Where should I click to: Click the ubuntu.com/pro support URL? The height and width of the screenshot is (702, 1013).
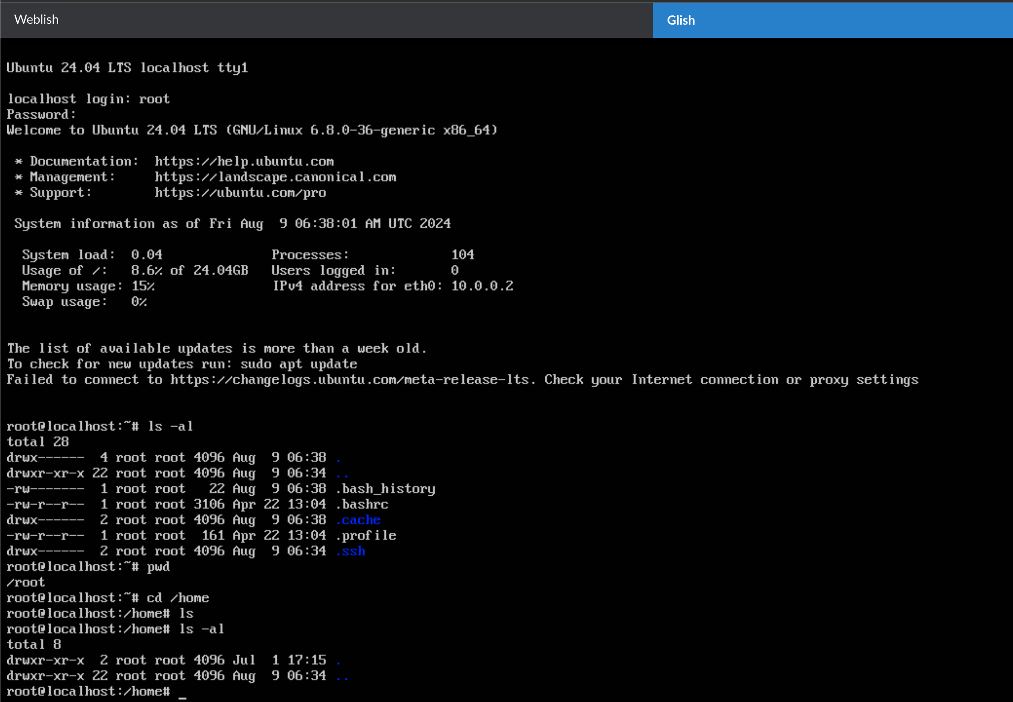click(x=240, y=193)
